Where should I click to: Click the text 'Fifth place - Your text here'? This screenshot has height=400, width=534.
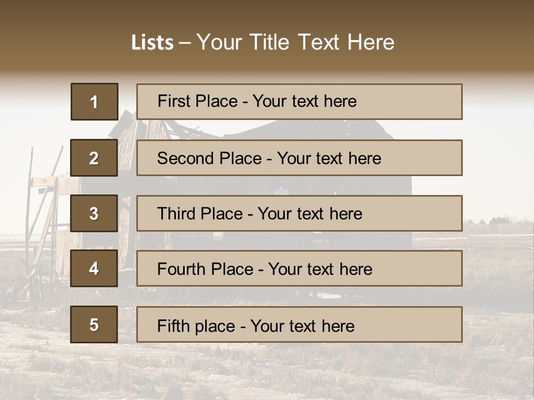click(256, 326)
